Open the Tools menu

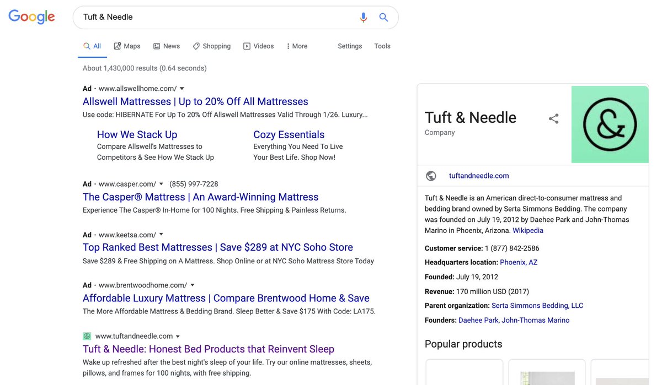point(382,46)
